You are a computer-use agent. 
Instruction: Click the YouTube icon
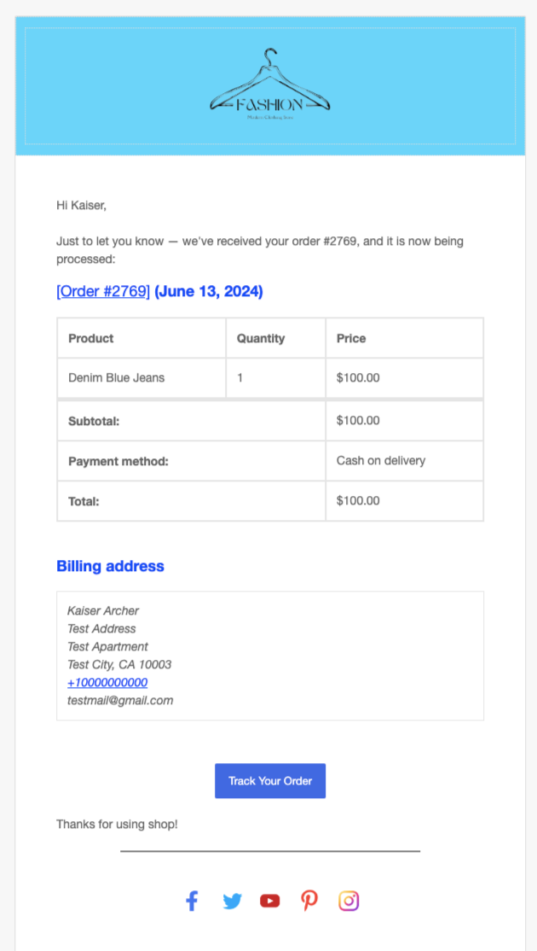270,901
